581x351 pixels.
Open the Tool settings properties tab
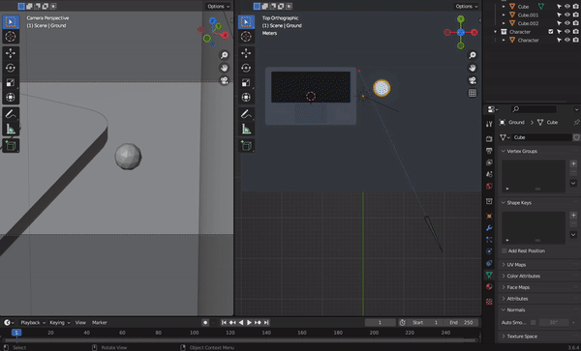tap(489, 124)
